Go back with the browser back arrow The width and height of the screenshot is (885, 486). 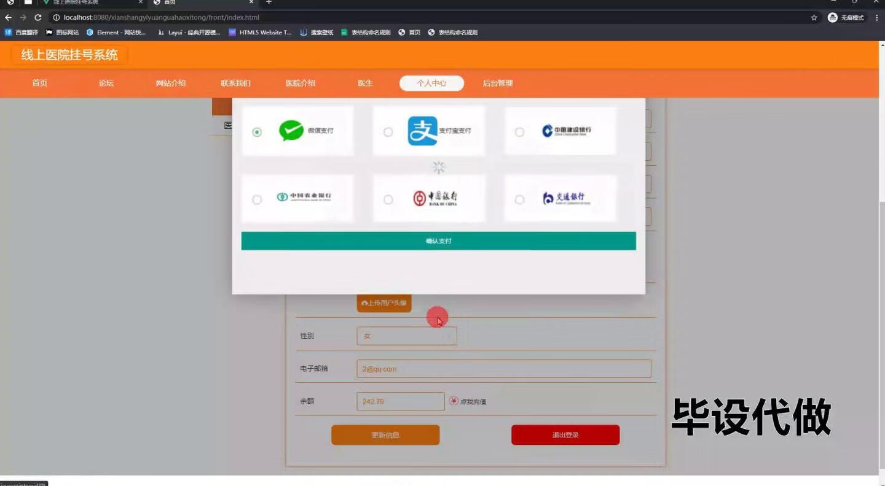click(x=8, y=18)
